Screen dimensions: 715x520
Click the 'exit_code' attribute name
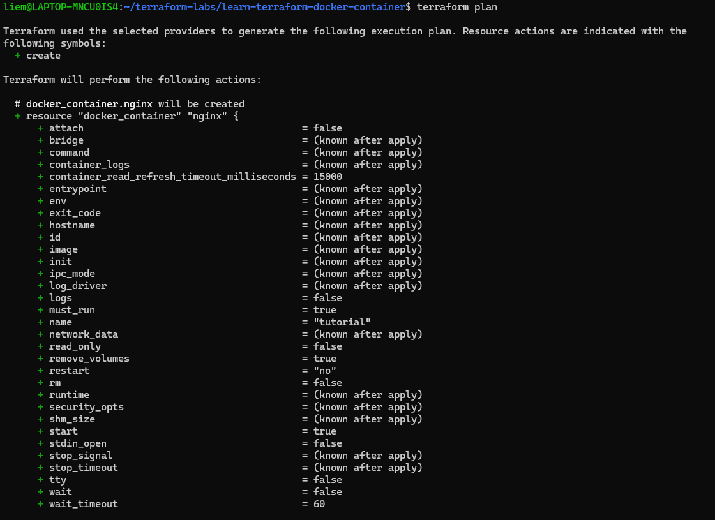pyautogui.click(x=75, y=213)
